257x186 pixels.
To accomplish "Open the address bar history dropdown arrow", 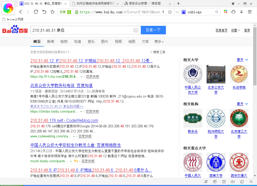I will click(x=177, y=12).
